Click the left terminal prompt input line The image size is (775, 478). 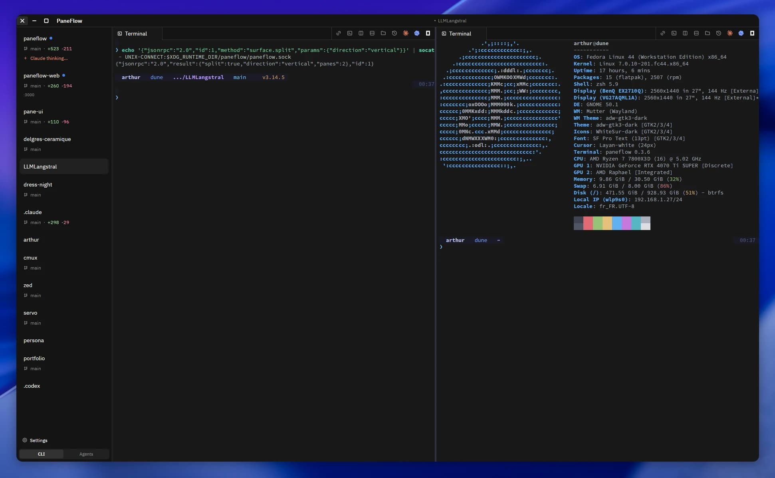[275, 97]
